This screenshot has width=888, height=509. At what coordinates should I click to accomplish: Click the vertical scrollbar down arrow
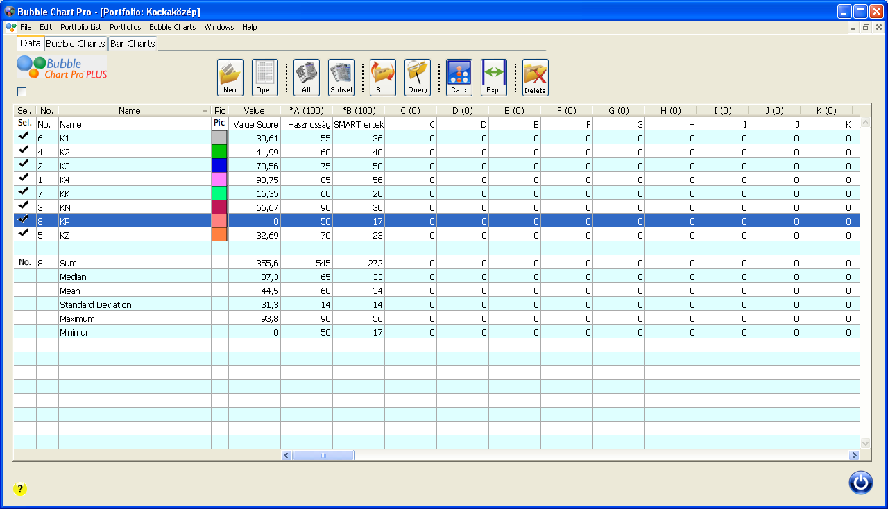click(865, 443)
